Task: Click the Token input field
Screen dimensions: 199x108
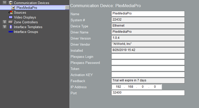Action: [148, 68]
